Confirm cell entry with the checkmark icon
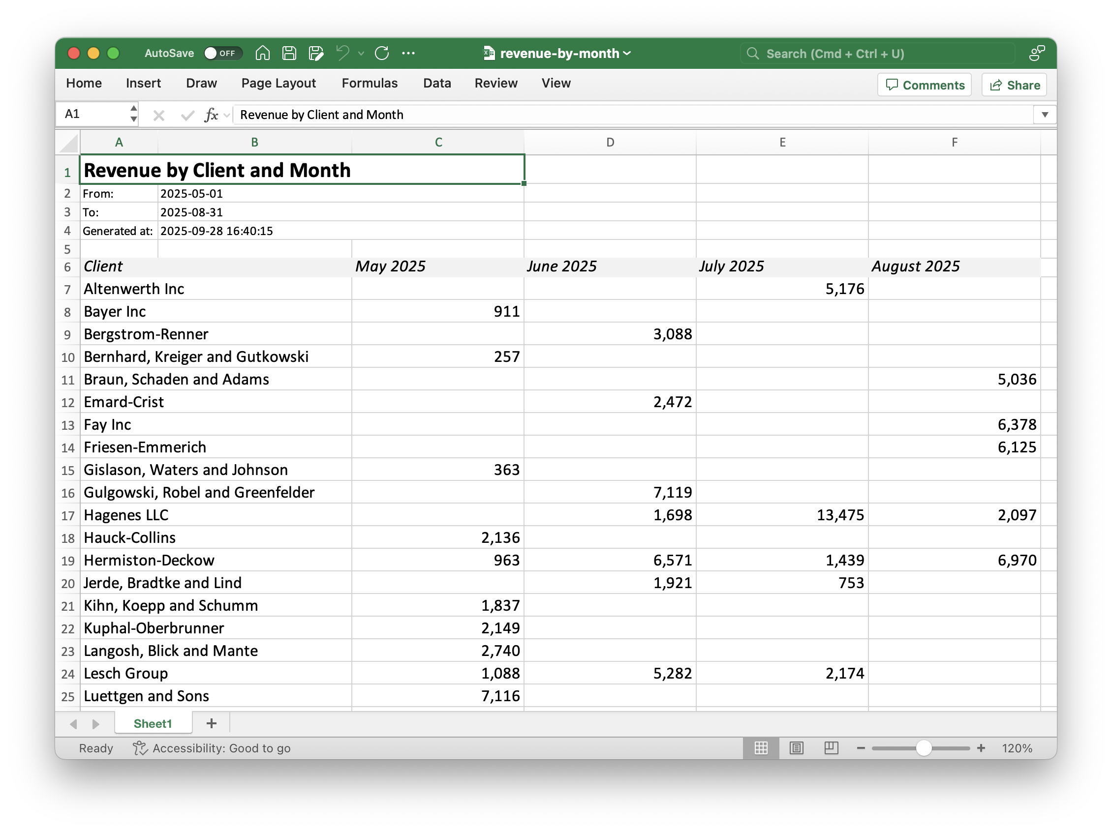This screenshot has width=1112, height=832. pyautogui.click(x=186, y=115)
